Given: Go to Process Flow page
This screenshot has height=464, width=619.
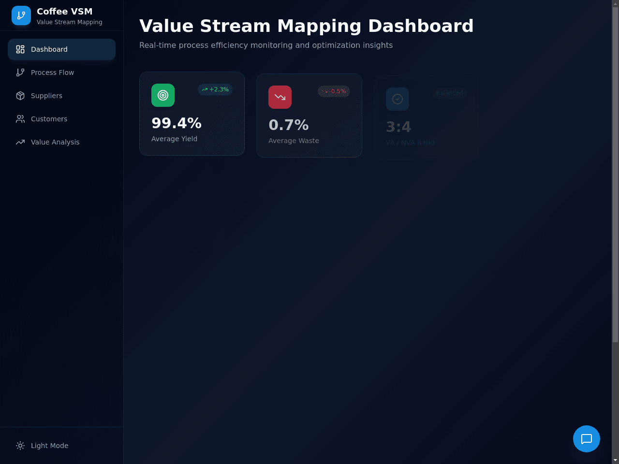Looking at the screenshot, I should coord(61,72).
